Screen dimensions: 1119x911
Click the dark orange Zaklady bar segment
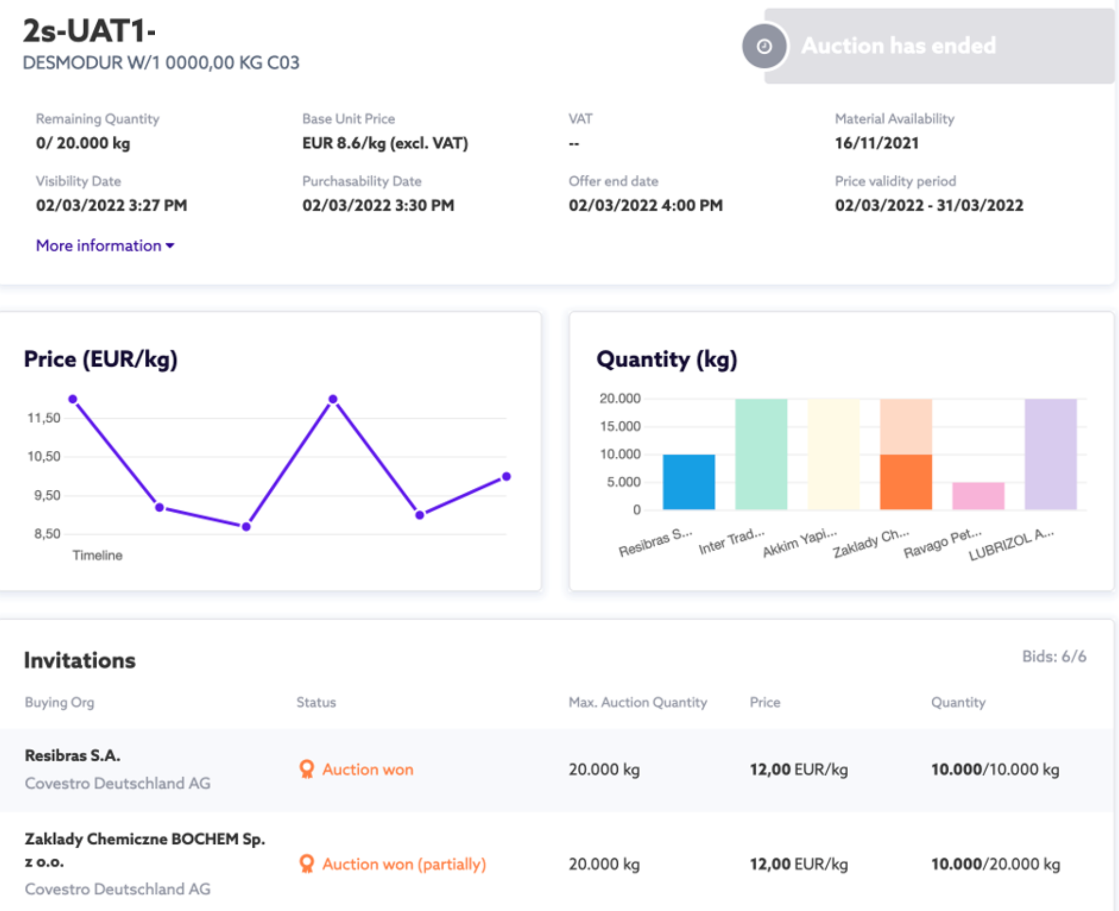[x=906, y=482]
